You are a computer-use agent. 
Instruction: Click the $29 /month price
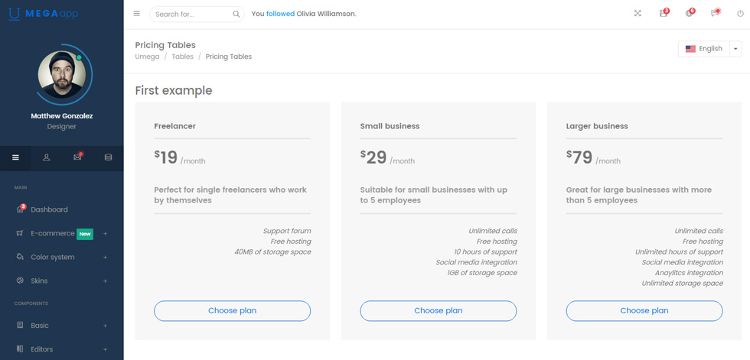[x=387, y=157]
